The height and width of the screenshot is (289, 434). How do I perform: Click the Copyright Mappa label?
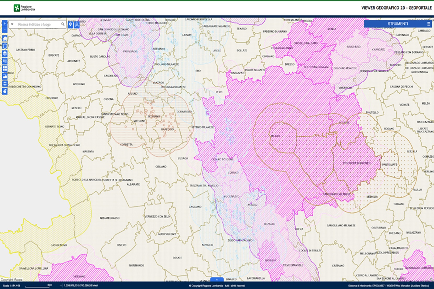pos(11,280)
